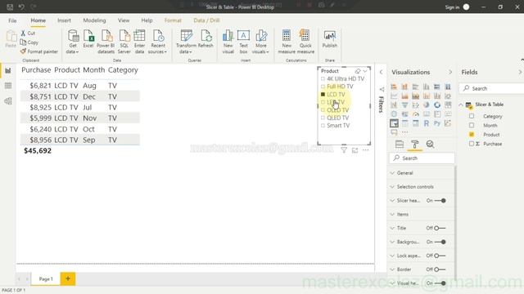The height and width of the screenshot is (294, 524).
Task: Switch to Report view in left sidebar
Action: tap(8, 71)
